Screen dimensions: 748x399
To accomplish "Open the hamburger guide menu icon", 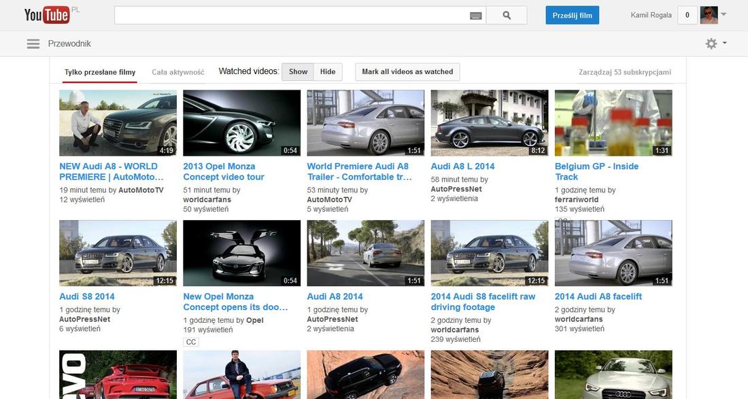I will (x=33, y=44).
